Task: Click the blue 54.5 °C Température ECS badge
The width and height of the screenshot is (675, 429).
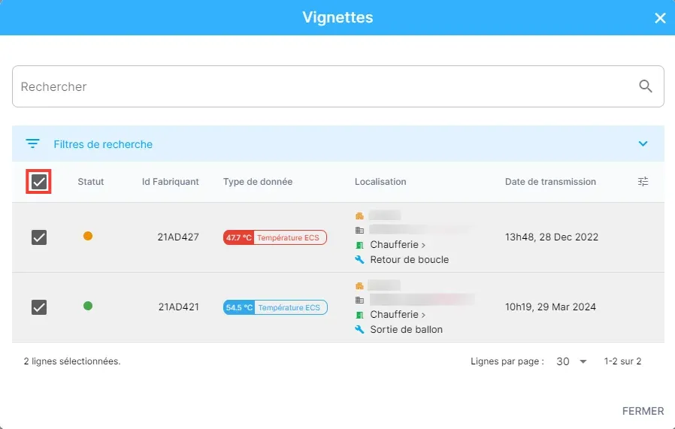Action: (x=275, y=307)
